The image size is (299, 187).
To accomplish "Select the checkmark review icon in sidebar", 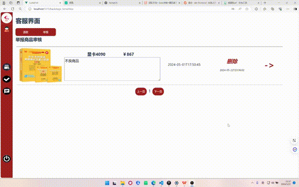I will (7, 79).
